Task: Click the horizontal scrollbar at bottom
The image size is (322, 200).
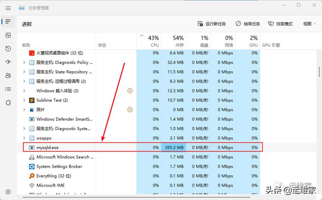Action: (x=137, y=197)
